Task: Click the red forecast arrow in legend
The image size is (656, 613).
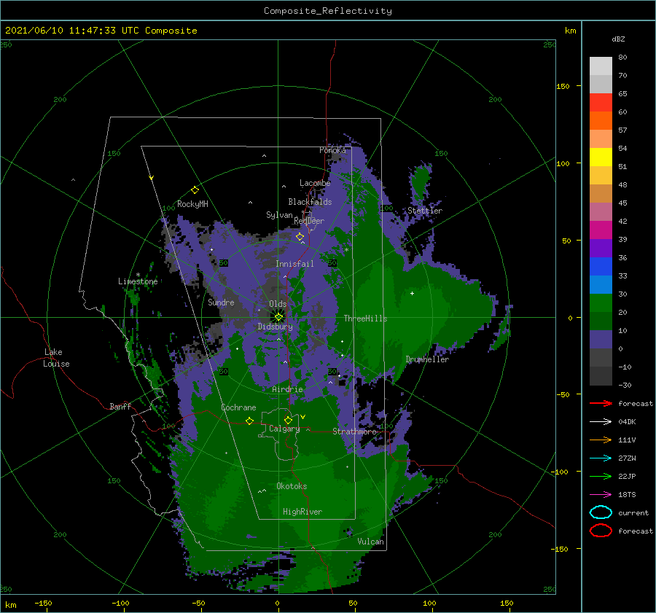Action: (x=601, y=403)
